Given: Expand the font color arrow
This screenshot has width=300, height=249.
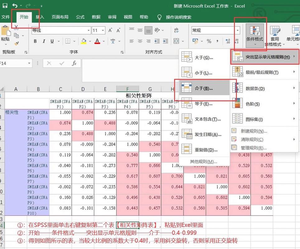Looking at the screenshot, I should [104, 41].
